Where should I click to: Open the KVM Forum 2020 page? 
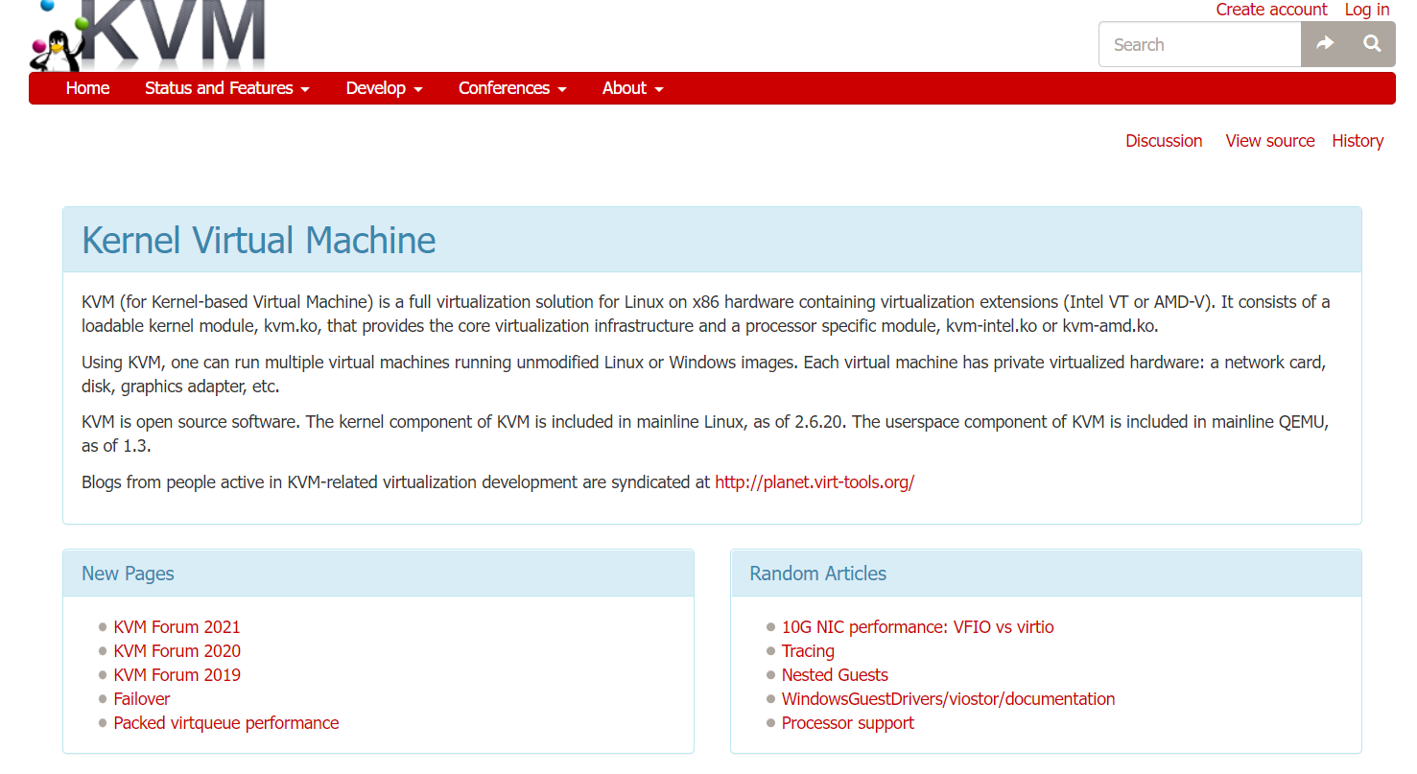coord(177,651)
